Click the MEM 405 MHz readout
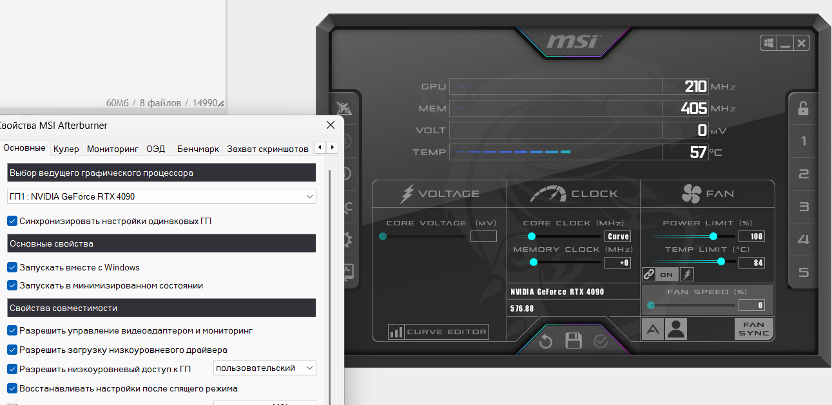Screen dimensions: 832x405 [685, 108]
